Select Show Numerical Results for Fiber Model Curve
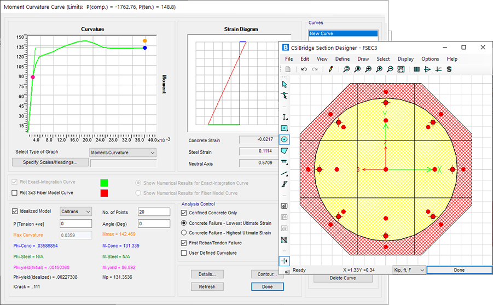 tap(138, 193)
